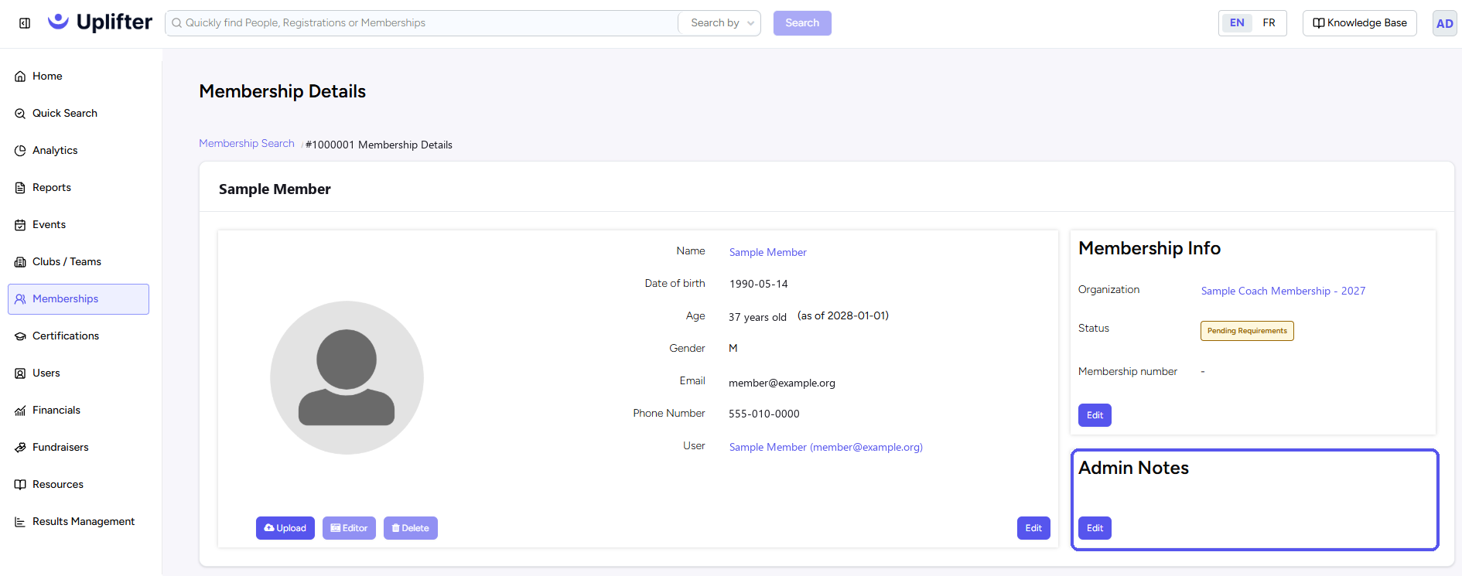Switch language to EN
Viewport: 1462px width, 576px height.
[x=1237, y=23]
